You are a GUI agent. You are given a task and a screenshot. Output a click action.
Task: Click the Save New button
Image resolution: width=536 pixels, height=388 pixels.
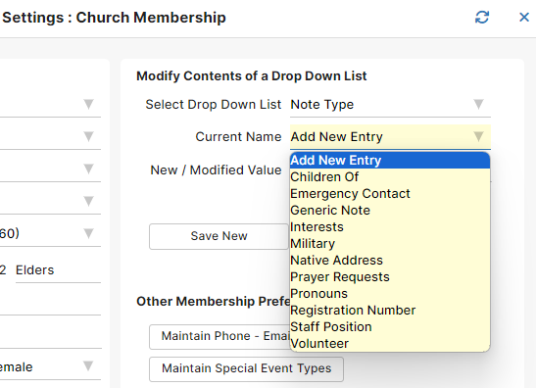(219, 236)
